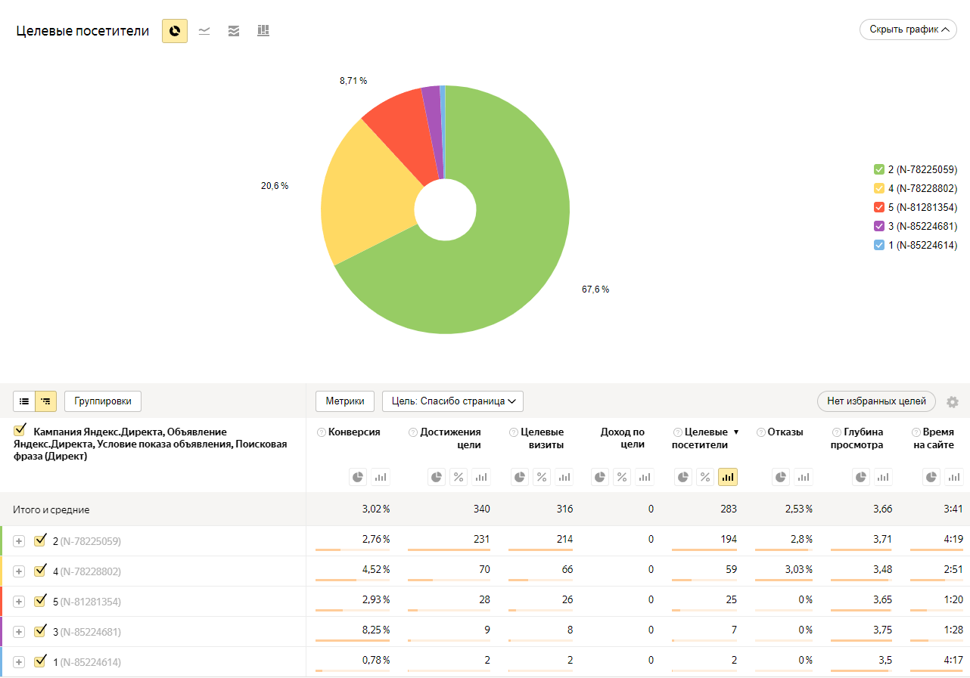Expand row 3 (N-85224681)
The image size is (970, 678).
coord(19,632)
